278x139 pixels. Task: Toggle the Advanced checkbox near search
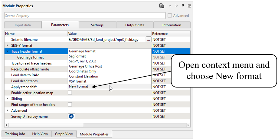(x=170, y=15)
